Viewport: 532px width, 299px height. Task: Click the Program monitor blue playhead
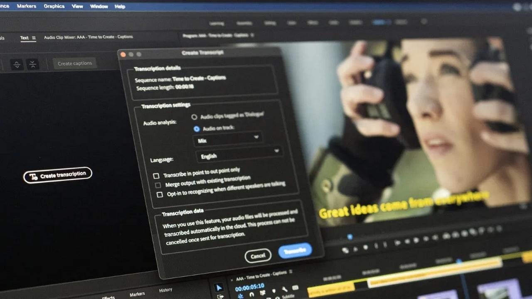(x=350, y=237)
